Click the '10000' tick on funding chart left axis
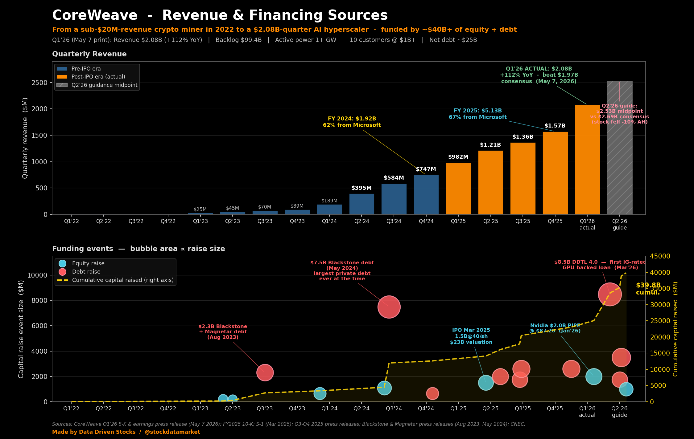 click(37, 275)
